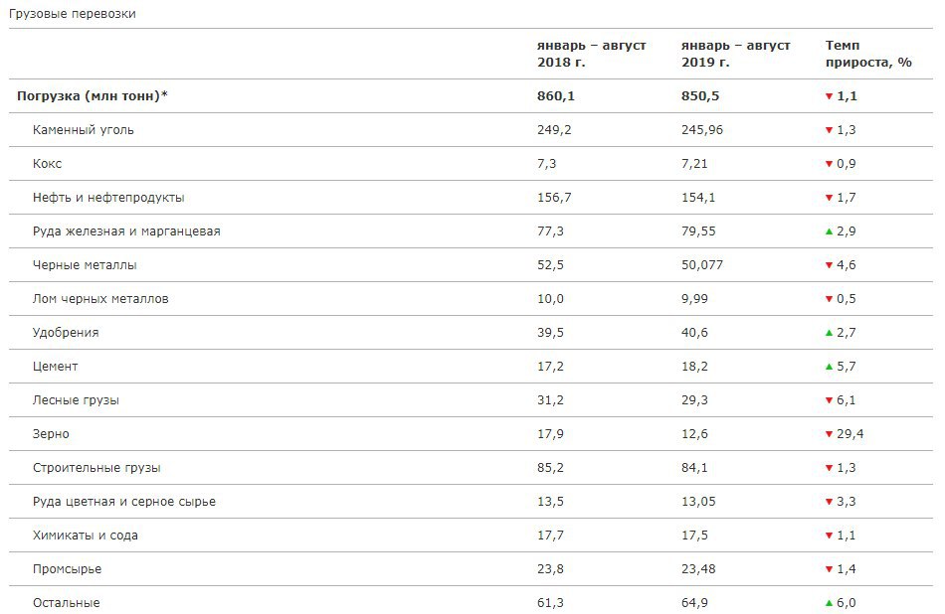This screenshot has width=945, height=614.
Task: Click the red arrow in Лесные грузы row
Action: (x=829, y=400)
